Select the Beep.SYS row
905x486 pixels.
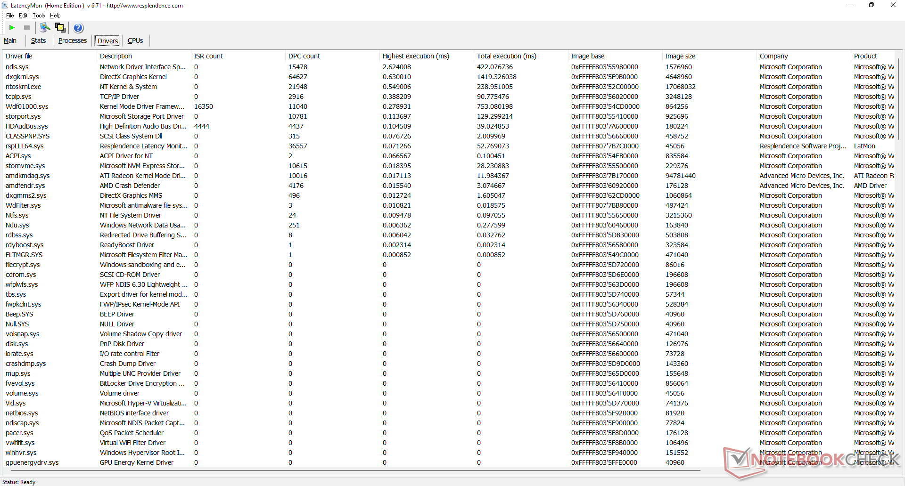[x=448, y=314]
